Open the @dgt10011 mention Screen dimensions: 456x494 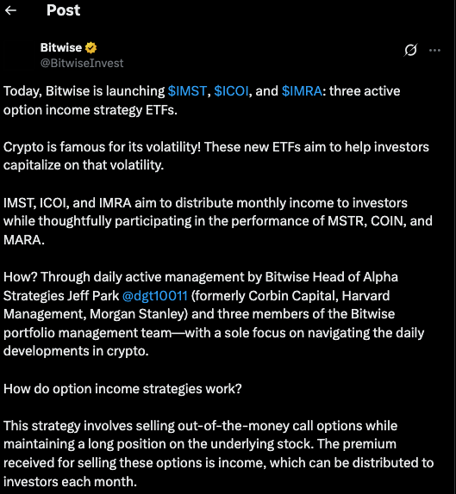click(x=154, y=296)
